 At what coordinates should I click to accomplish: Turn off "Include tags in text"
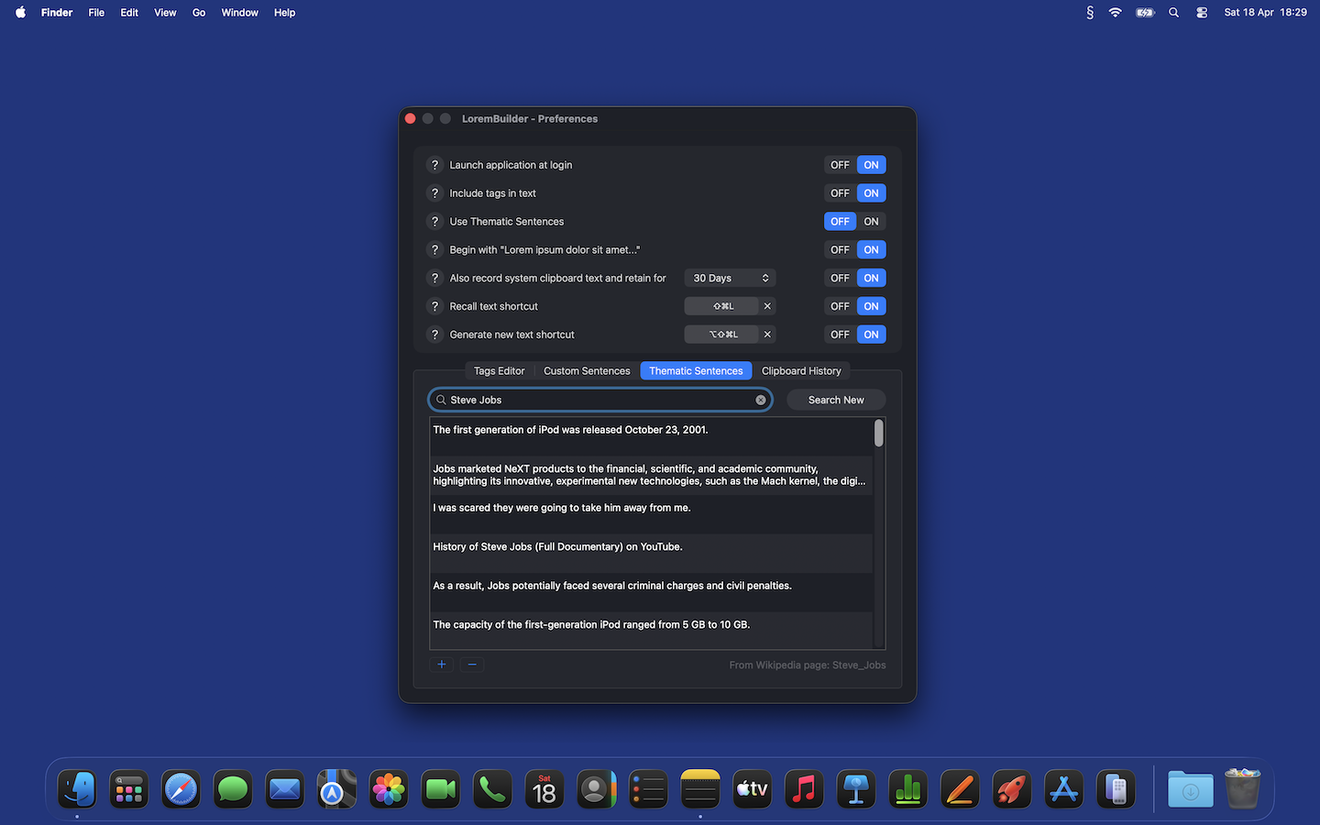point(839,192)
